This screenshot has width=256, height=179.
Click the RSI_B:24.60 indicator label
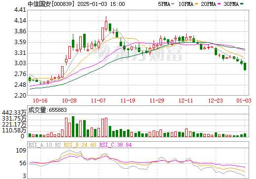pos(80,145)
